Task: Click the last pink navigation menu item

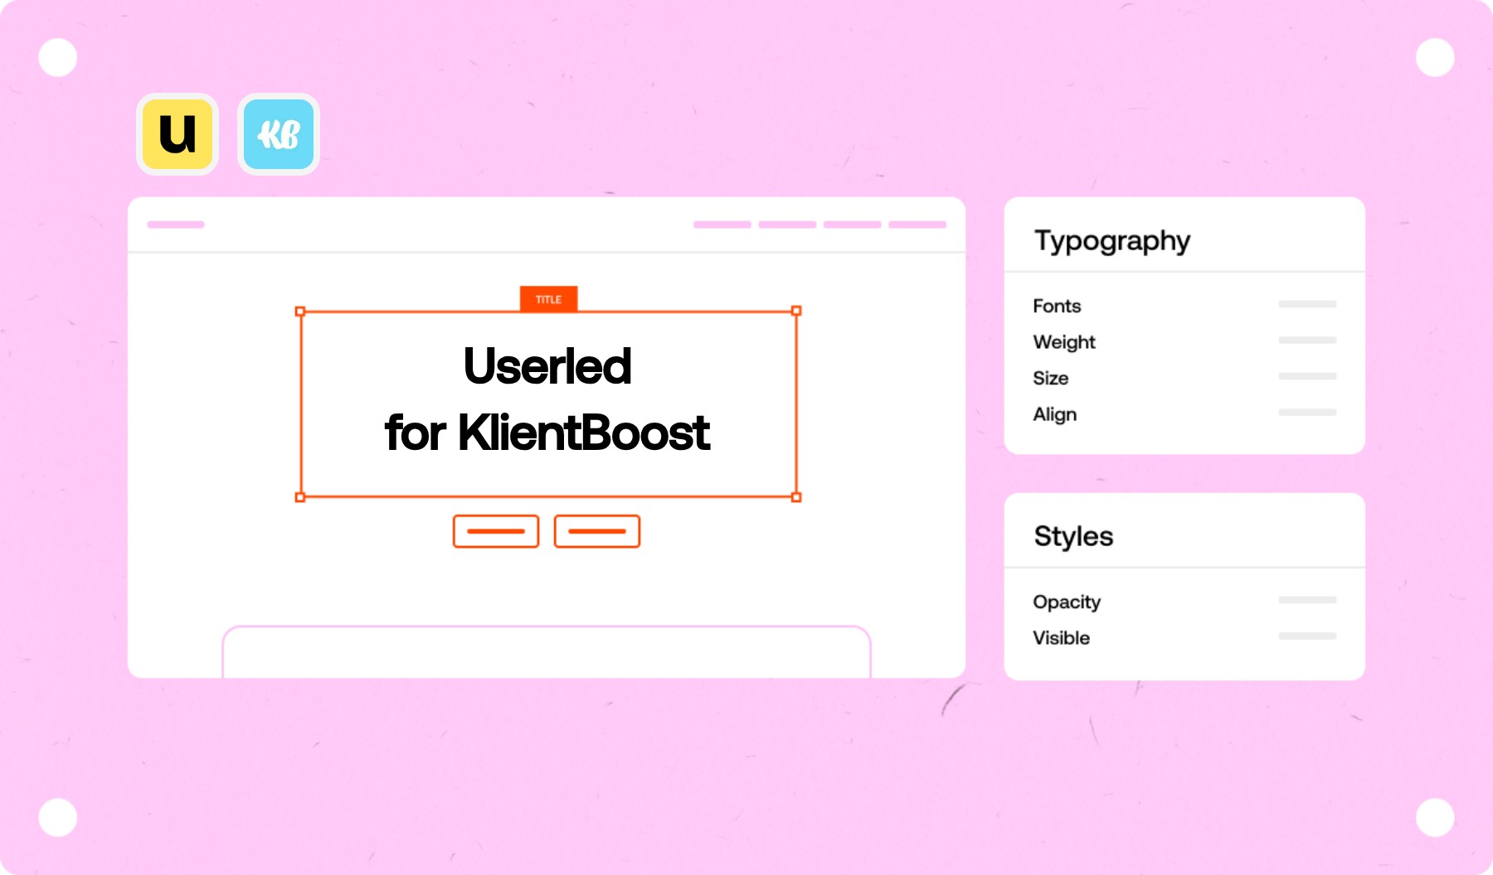Action: click(917, 225)
